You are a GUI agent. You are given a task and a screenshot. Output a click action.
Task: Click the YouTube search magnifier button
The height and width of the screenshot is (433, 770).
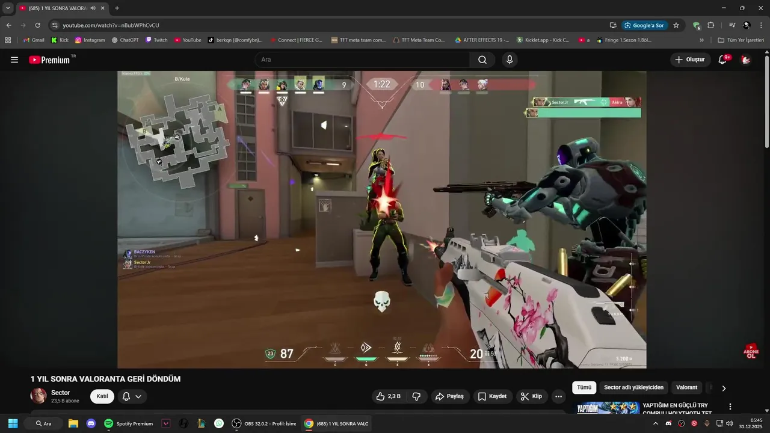(482, 60)
